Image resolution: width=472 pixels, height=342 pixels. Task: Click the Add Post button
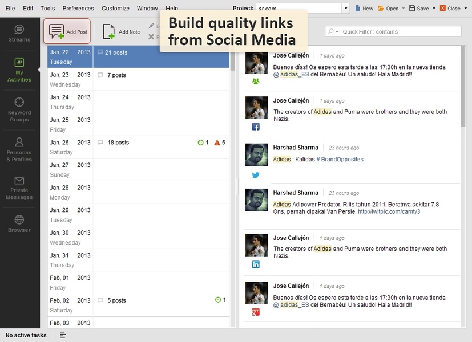click(x=67, y=31)
